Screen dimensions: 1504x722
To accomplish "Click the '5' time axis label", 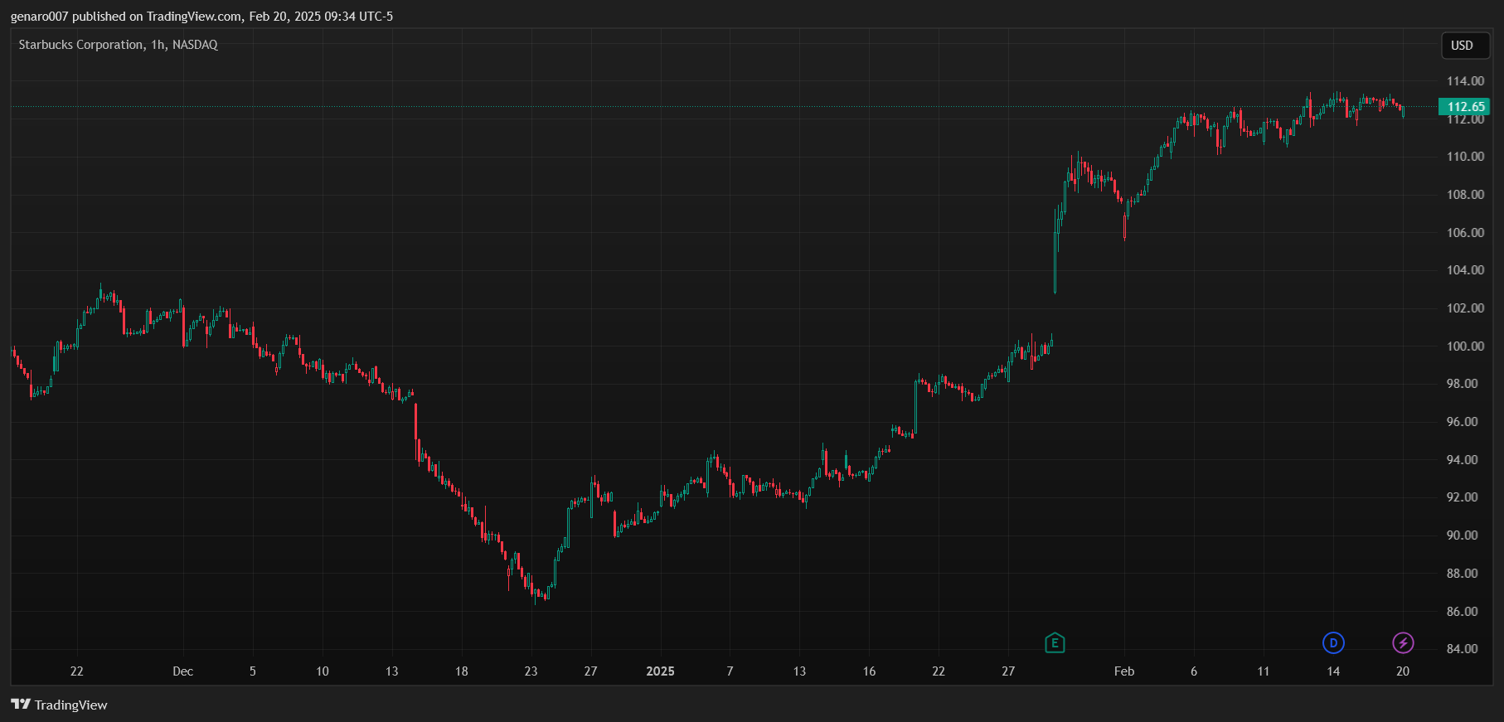I will click(x=253, y=671).
